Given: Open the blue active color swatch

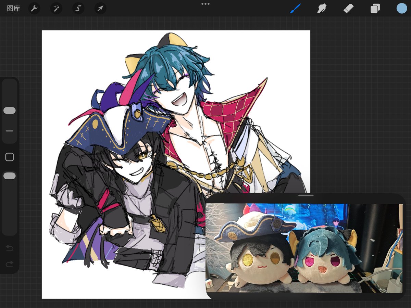Looking at the screenshot, I should pyautogui.click(x=402, y=8).
